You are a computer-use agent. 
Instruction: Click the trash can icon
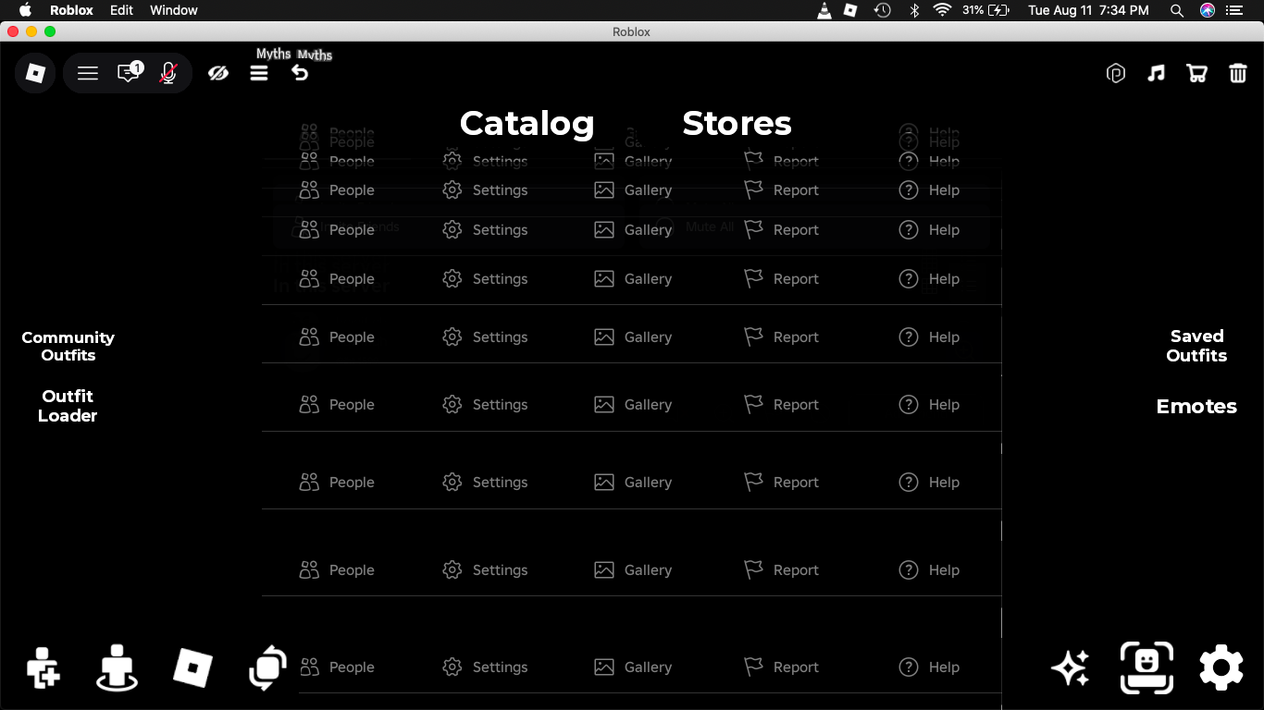1238,73
